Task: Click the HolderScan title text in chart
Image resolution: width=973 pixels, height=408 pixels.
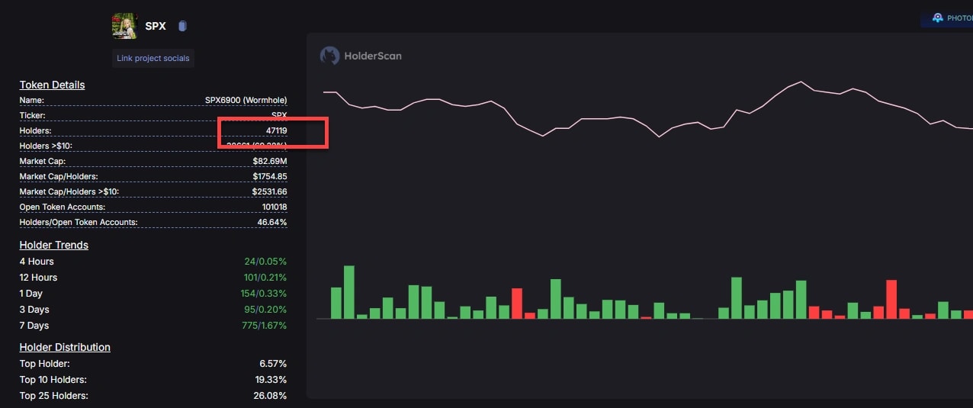Action: click(373, 56)
